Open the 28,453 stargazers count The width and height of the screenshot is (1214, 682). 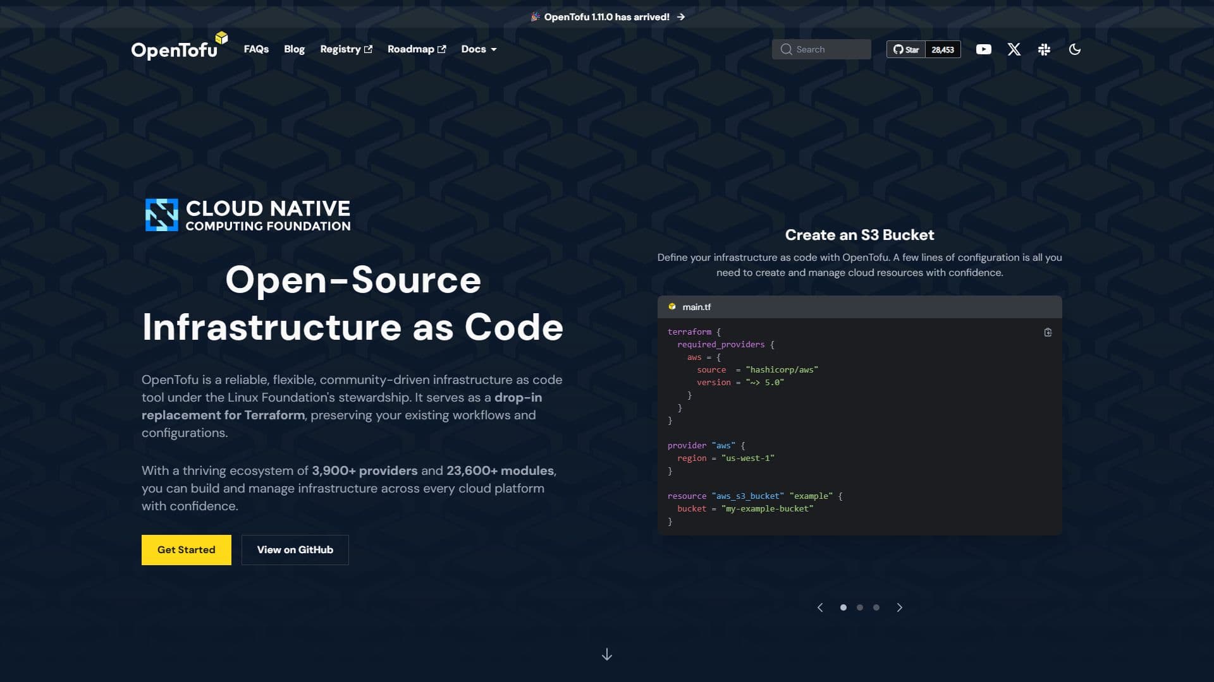943,49
